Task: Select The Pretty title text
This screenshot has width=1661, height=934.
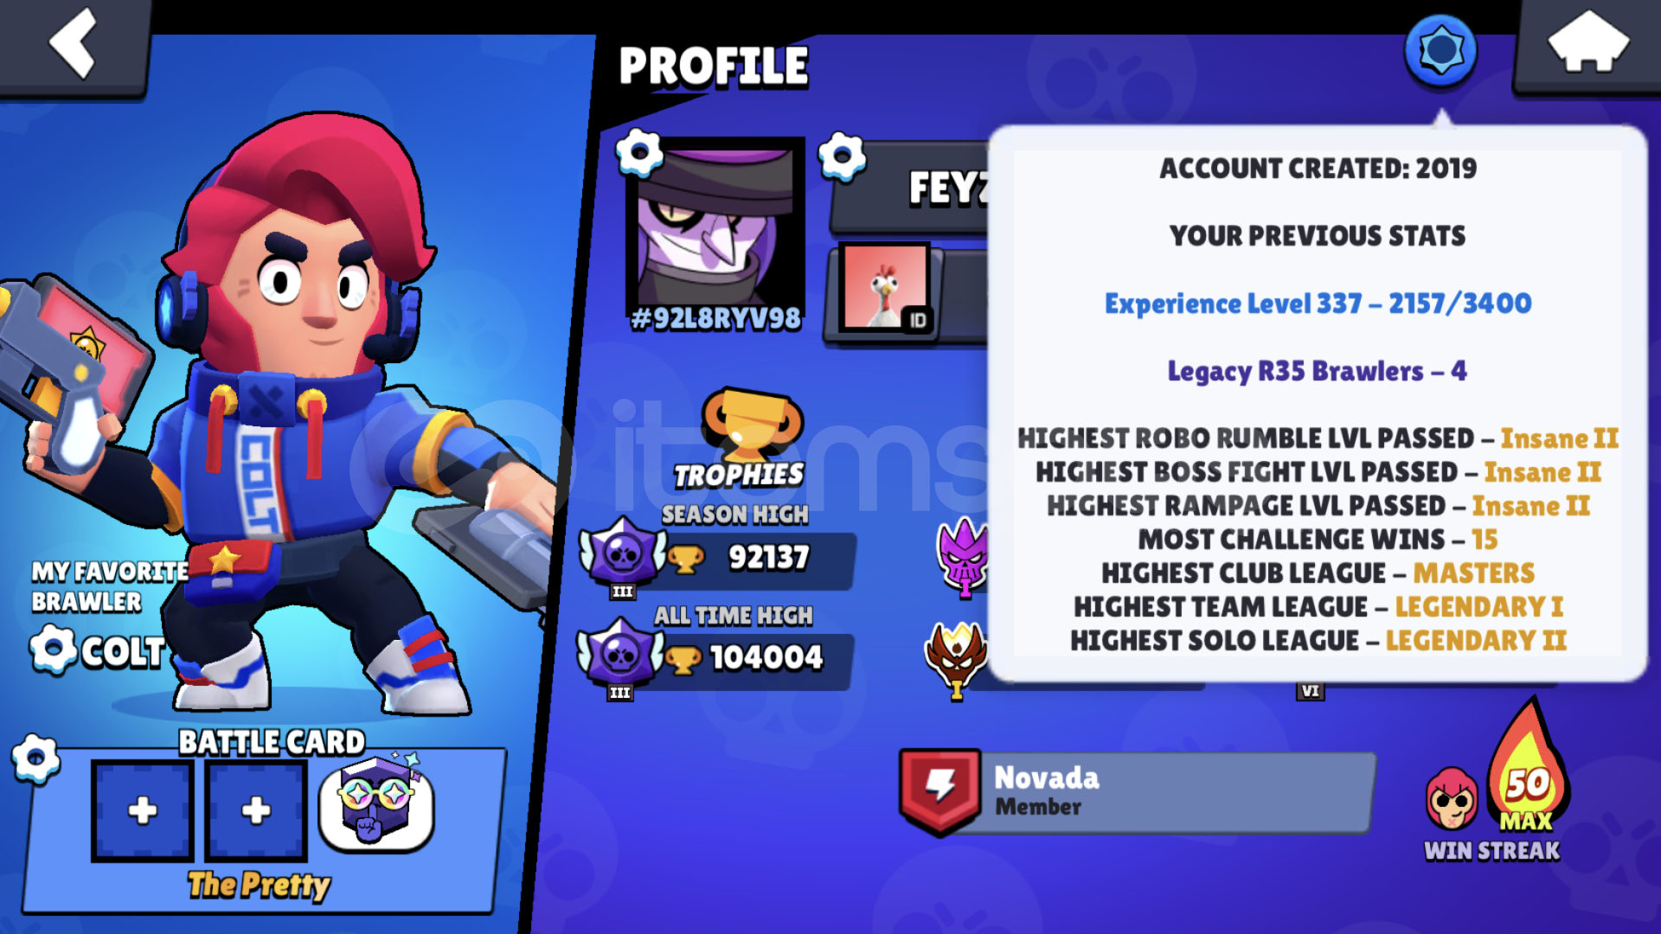Action: (x=259, y=885)
